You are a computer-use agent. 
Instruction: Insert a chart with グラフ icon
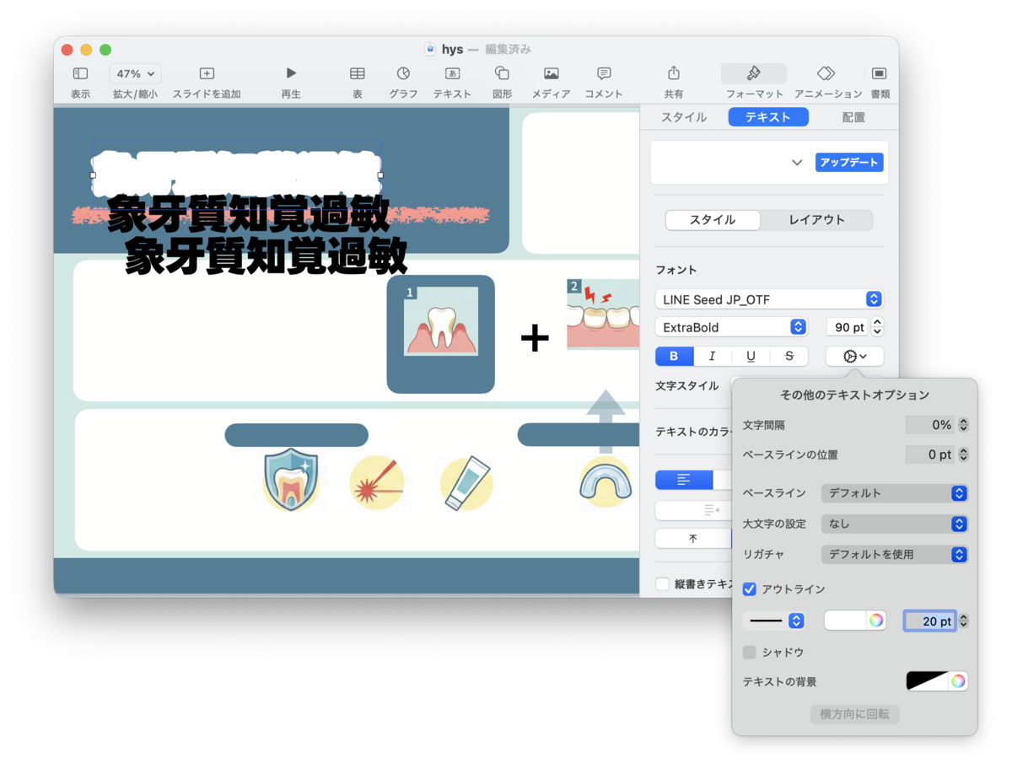tap(403, 74)
